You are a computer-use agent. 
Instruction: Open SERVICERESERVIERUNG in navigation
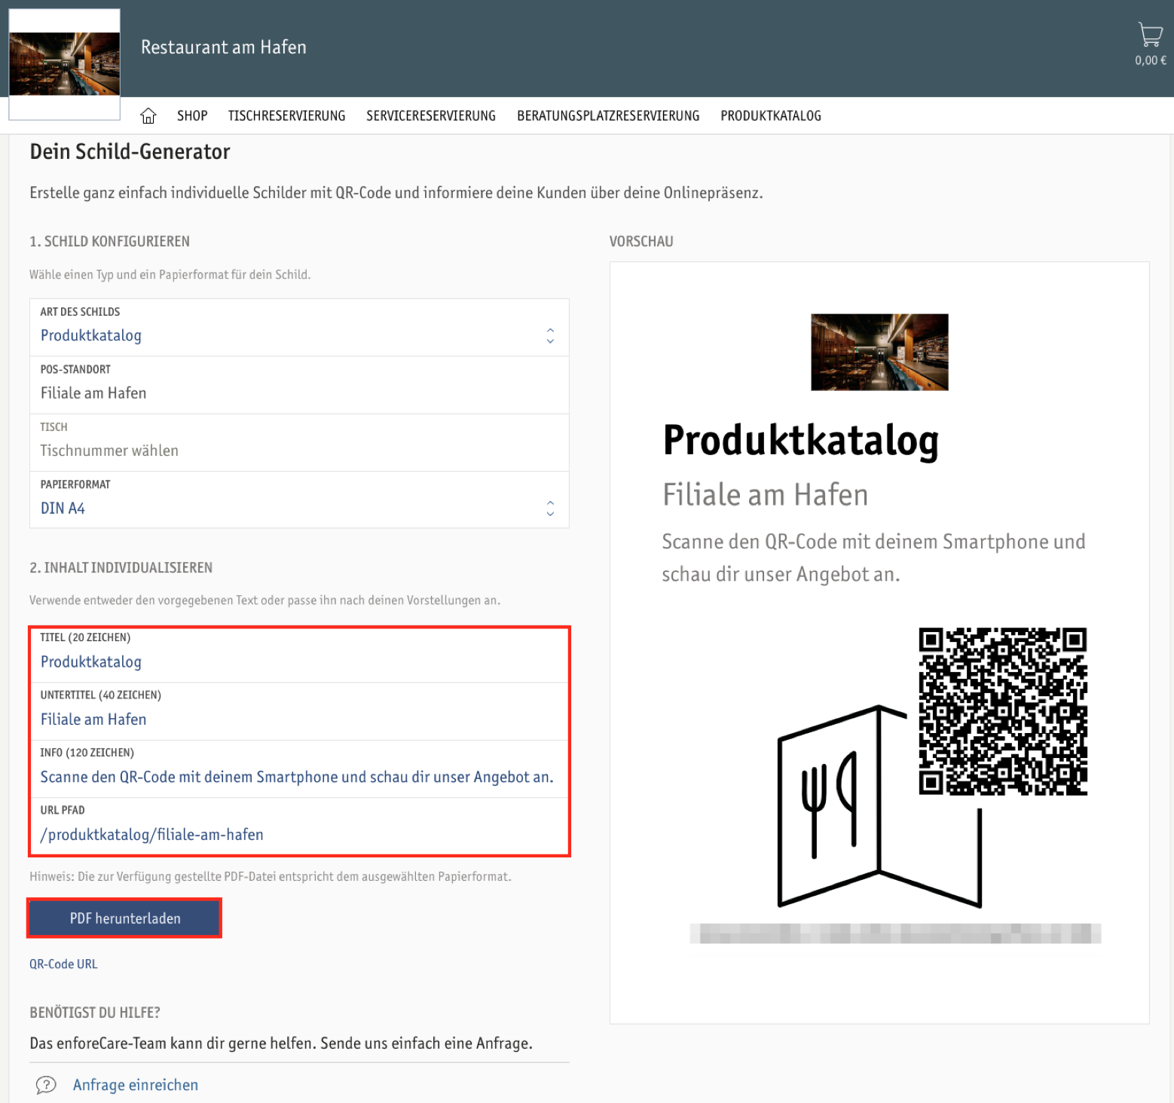(x=431, y=116)
